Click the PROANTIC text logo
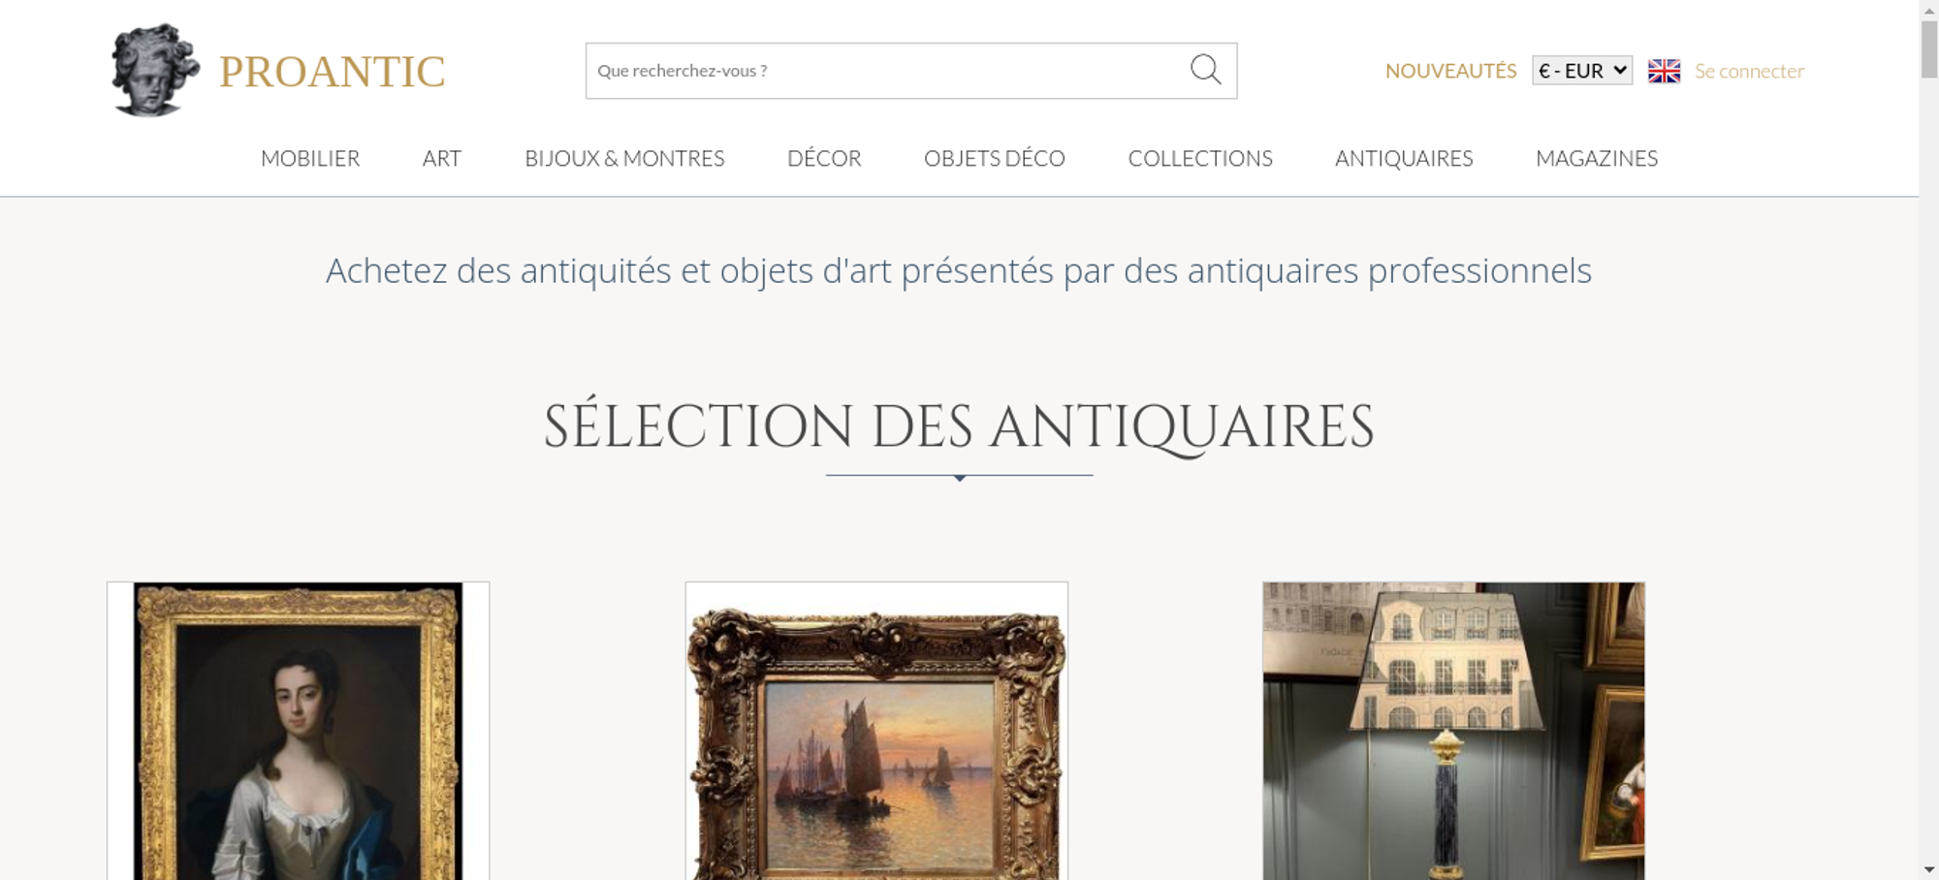 [332, 72]
